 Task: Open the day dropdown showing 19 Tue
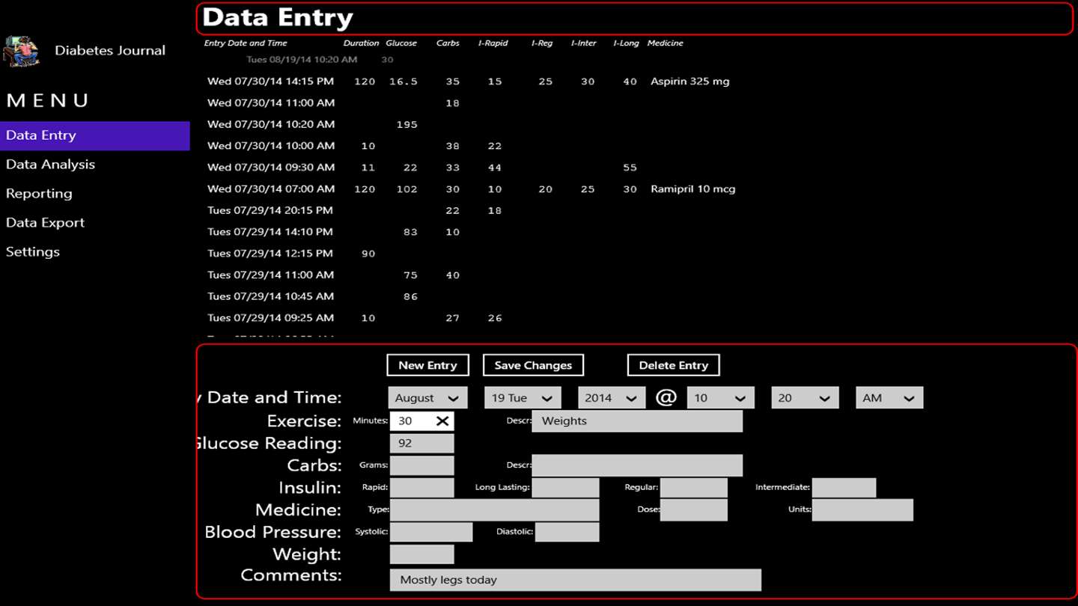(x=523, y=398)
